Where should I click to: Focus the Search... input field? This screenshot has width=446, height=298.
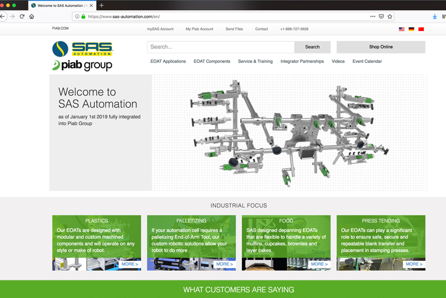(221, 47)
